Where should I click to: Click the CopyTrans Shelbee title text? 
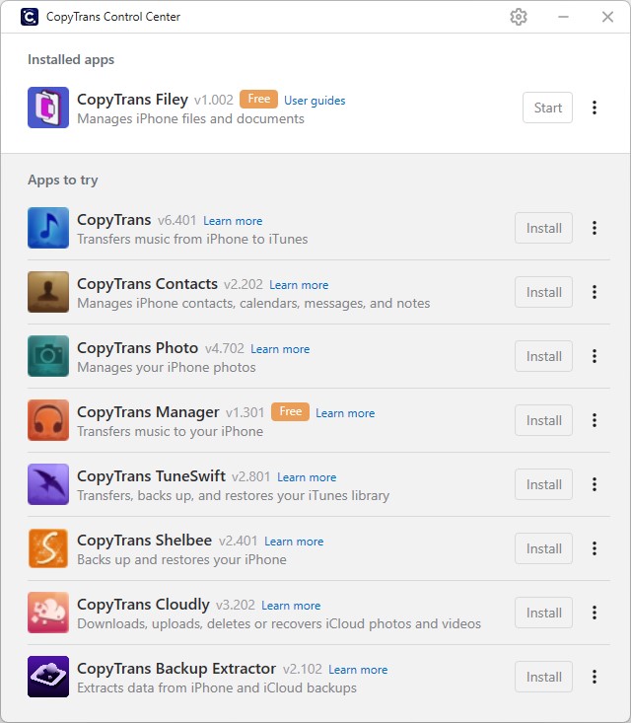(x=144, y=540)
